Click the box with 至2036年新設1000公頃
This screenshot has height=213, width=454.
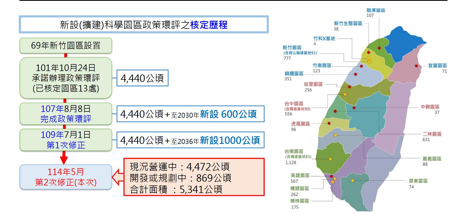point(190,140)
